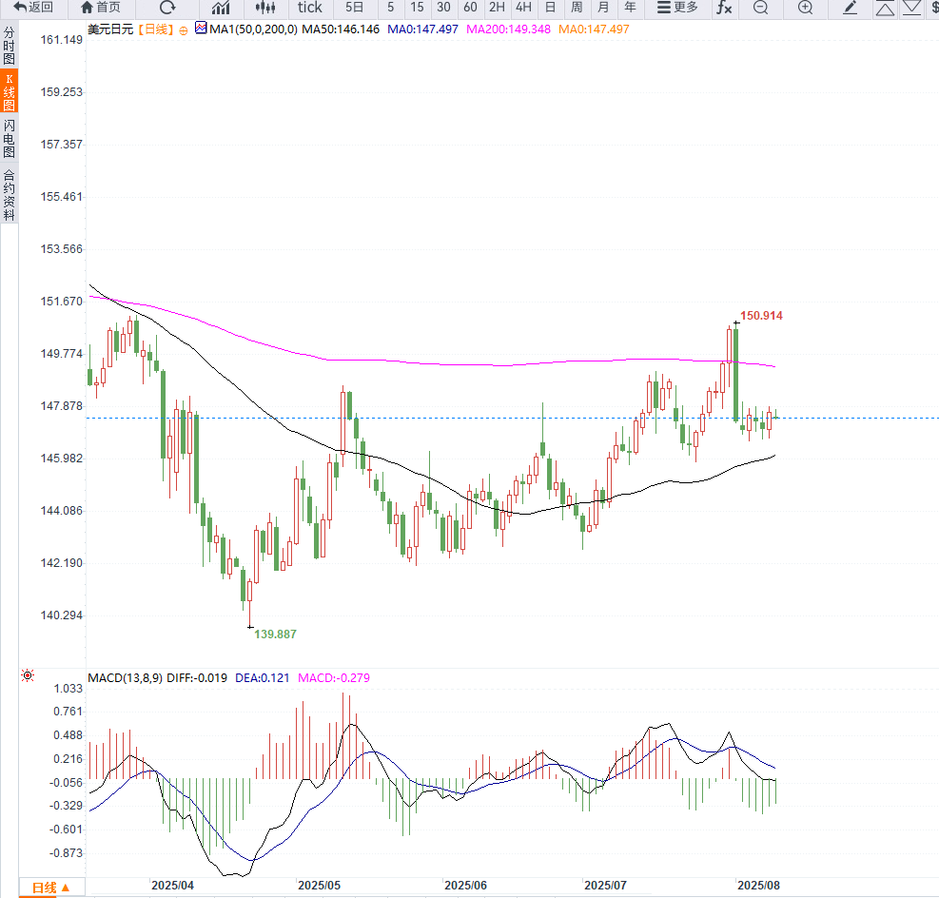
Task: Select the candlestick chart style icon
Action: click(x=265, y=8)
